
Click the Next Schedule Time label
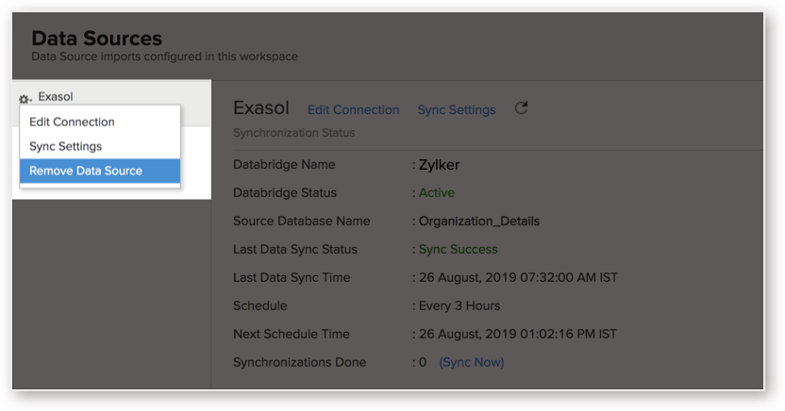click(x=292, y=334)
